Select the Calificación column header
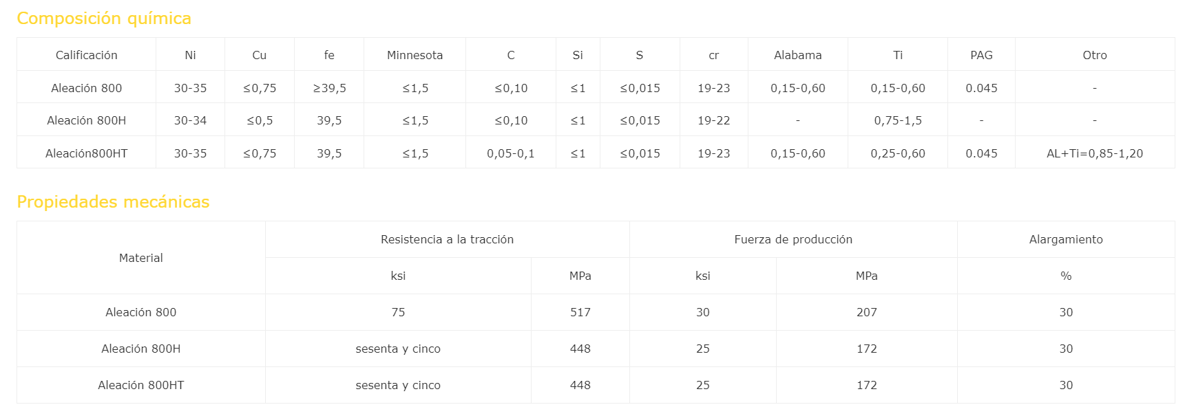This screenshot has height=418, width=1185. [x=87, y=55]
